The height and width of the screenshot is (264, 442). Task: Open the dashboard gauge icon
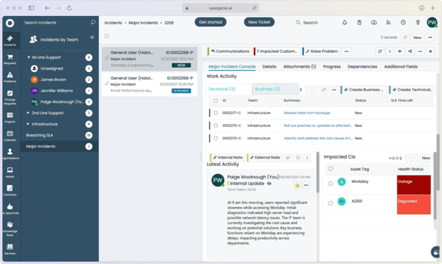(x=374, y=22)
